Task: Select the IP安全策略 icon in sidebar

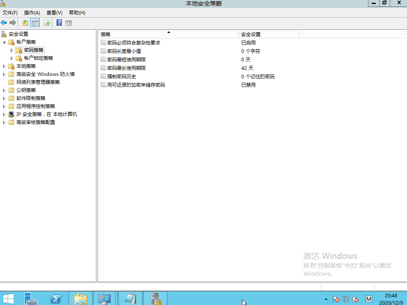Action: [x=11, y=114]
